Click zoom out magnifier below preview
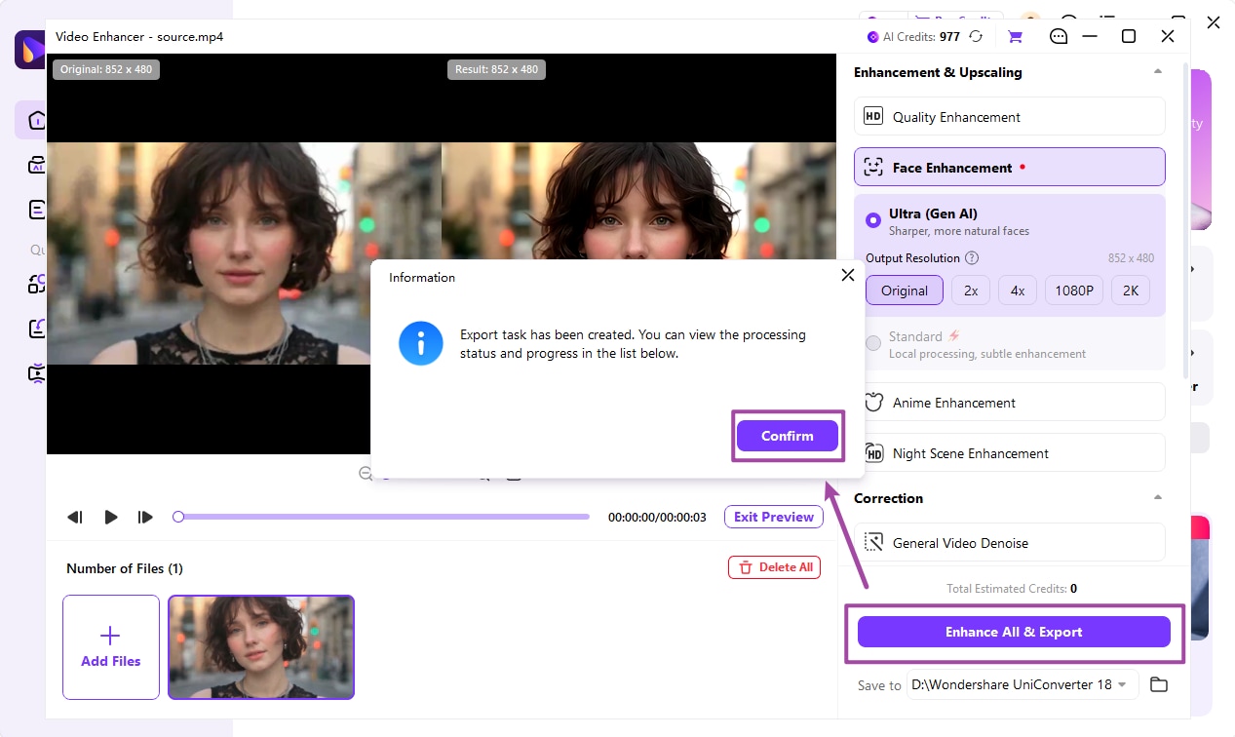The width and height of the screenshot is (1235, 737). click(x=366, y=474)
